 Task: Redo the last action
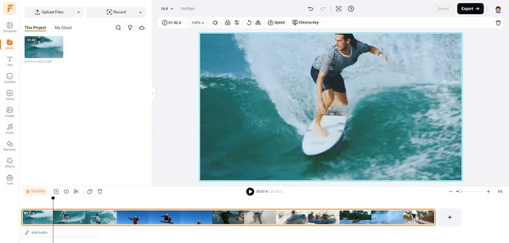tap(322, 8)
